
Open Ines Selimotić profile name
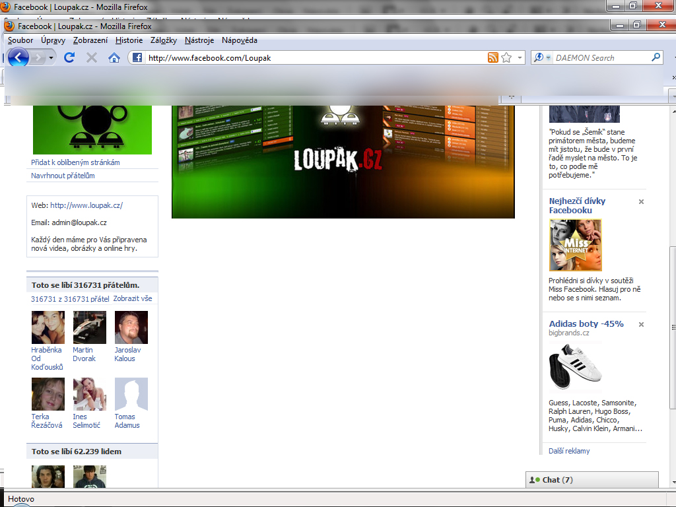point(86,421)
